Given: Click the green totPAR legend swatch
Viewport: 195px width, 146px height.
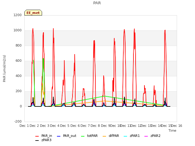Looking at the screenshot, I should coord(83,136).
